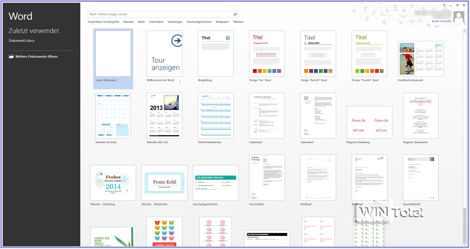Click Konto wechseln link
470x249 pixels.
(x=441, y=21)
